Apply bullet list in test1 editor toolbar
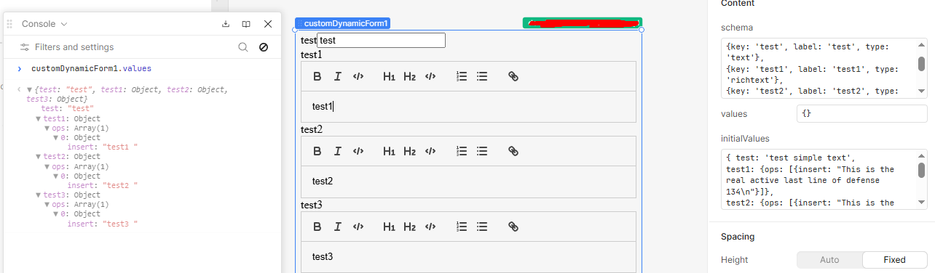935x273 pixels. click(481, 76)
